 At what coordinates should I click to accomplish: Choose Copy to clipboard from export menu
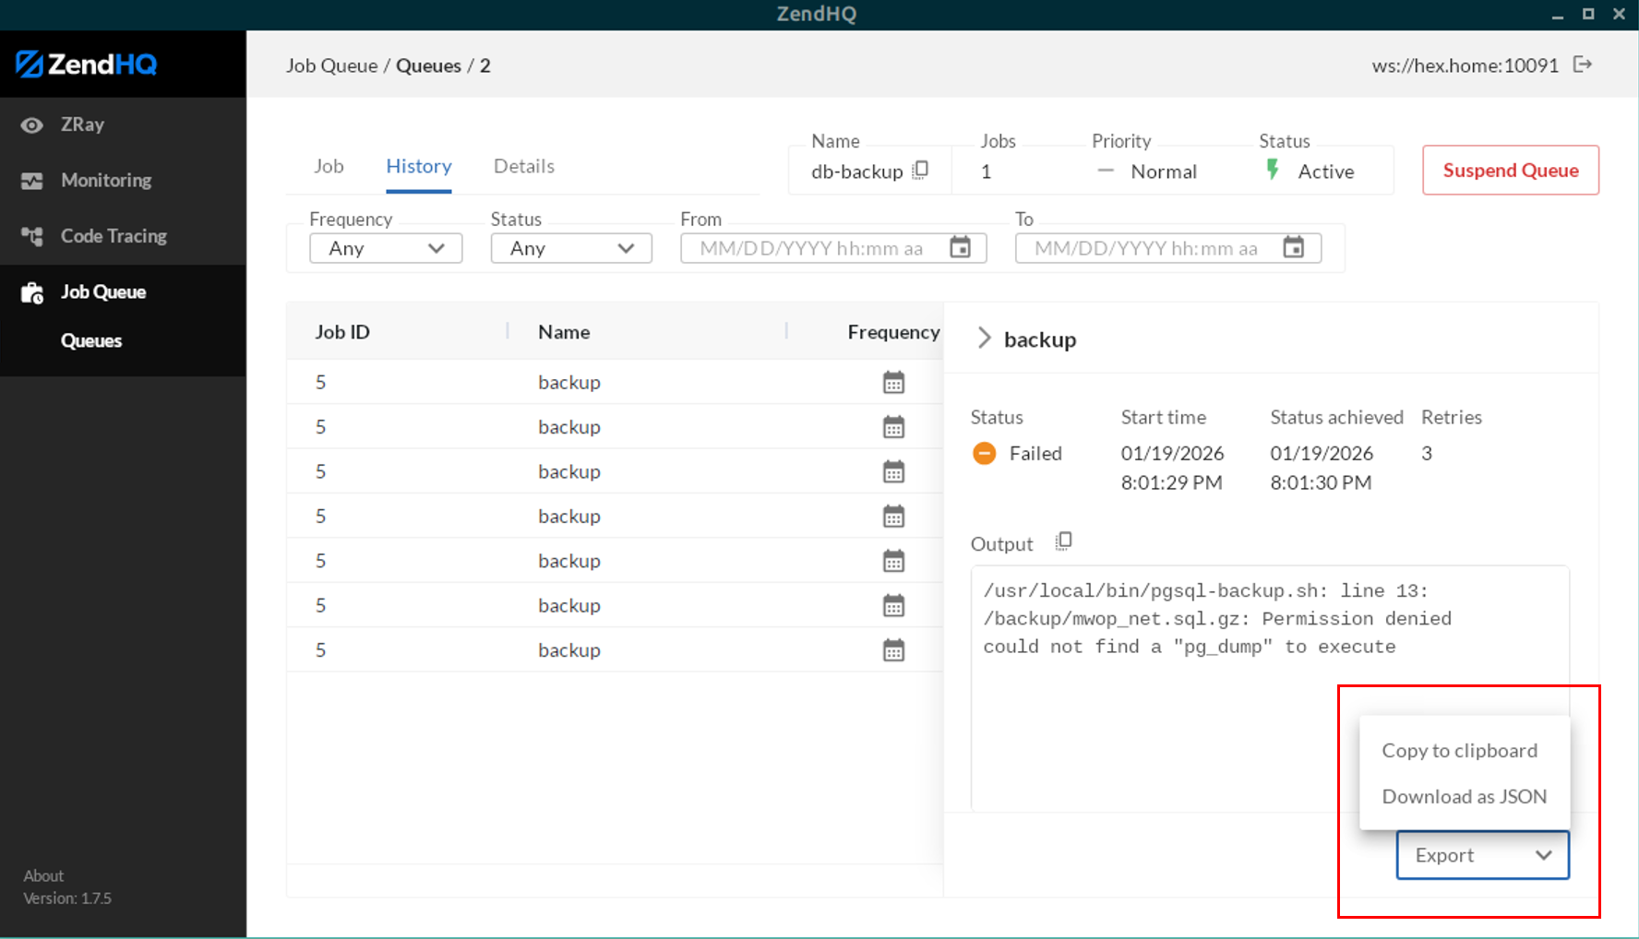(1459, 751)
